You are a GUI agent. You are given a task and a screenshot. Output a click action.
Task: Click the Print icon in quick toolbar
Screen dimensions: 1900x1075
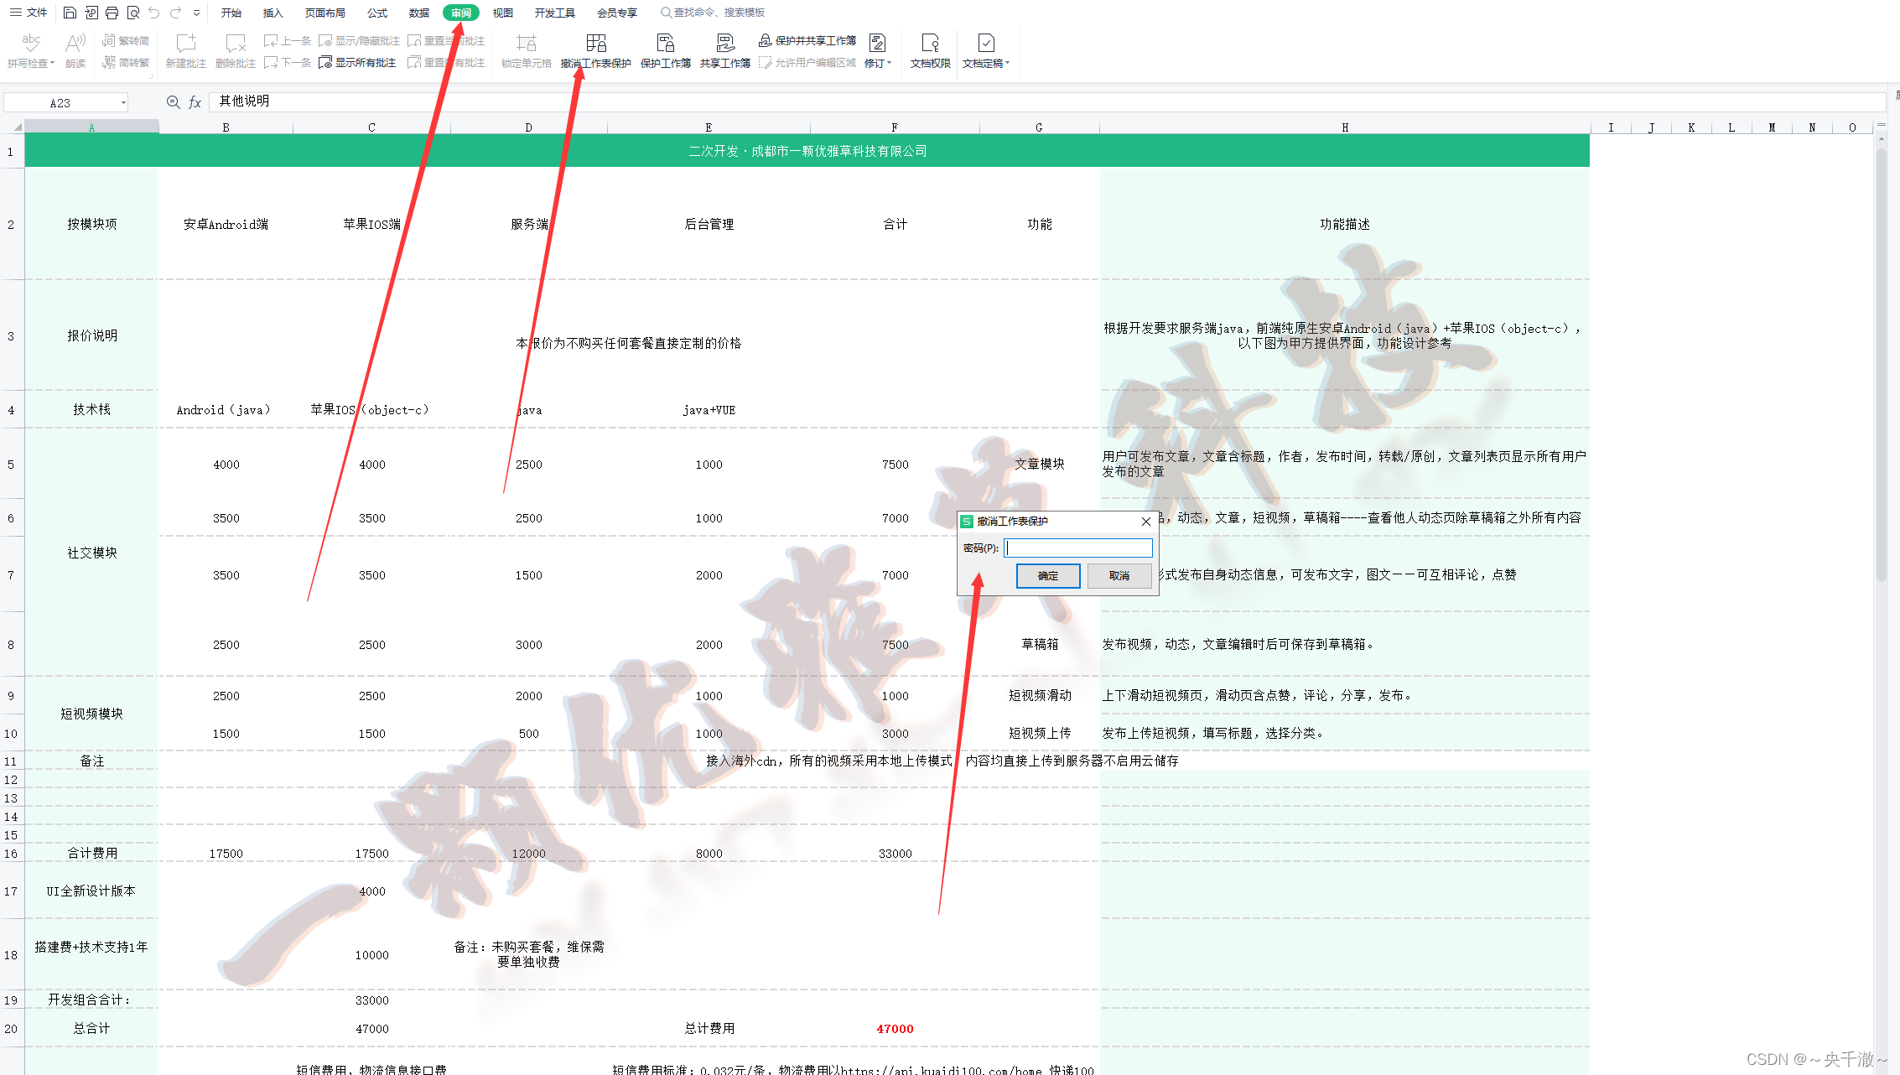(x=112, y=13)
